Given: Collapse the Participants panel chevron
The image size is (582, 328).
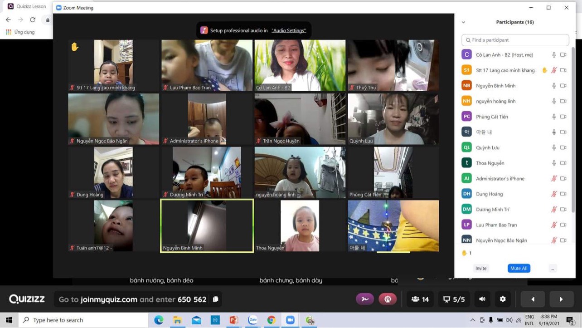Looking at the screenshot, I should (x=463, y=22).
